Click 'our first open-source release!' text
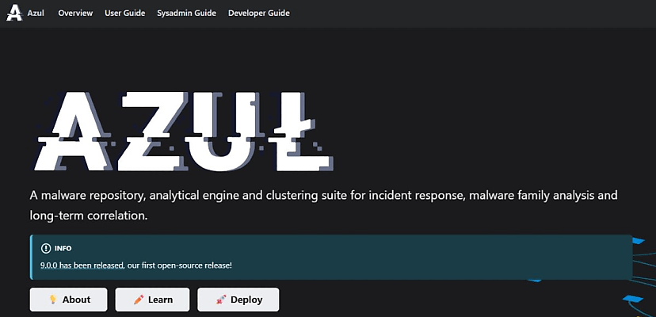This screenshot has width=656, height=317. (x=178, y=265)
